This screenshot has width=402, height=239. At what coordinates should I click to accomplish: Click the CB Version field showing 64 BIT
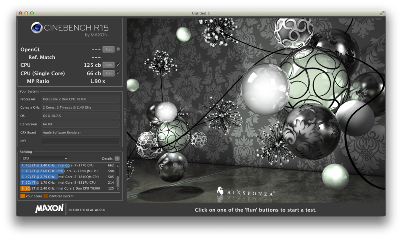pyautogui.click(x=80, y=124)
